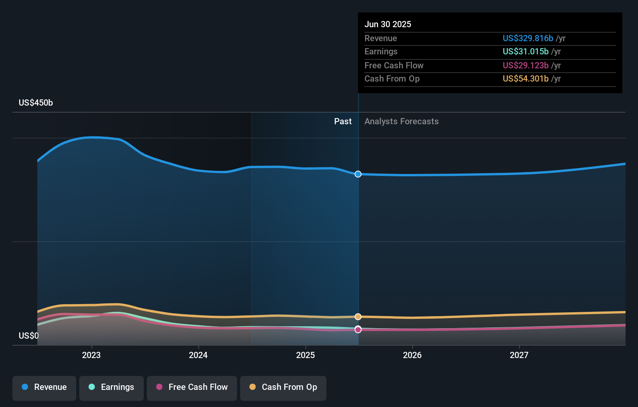Select the Cash From Op marker on the chart

[358, 317]
